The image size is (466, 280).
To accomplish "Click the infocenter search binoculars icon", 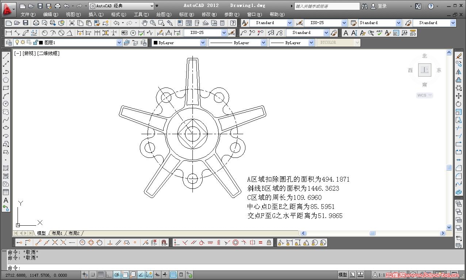I will pyautogui.click(x=364, y=6).
